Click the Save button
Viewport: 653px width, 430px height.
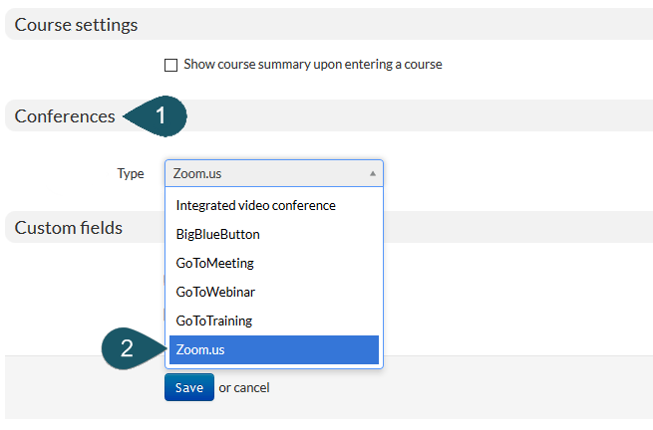tap(189, 387)
